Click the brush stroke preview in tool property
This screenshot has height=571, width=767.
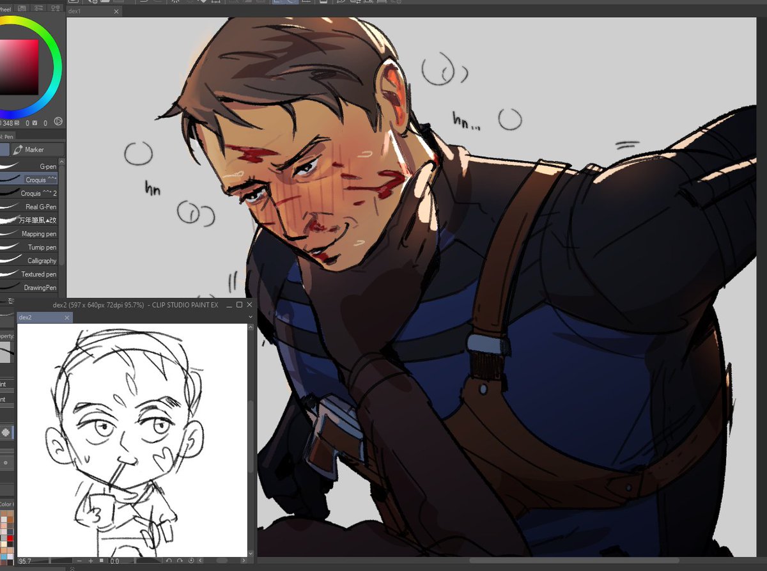click(6, 352)
